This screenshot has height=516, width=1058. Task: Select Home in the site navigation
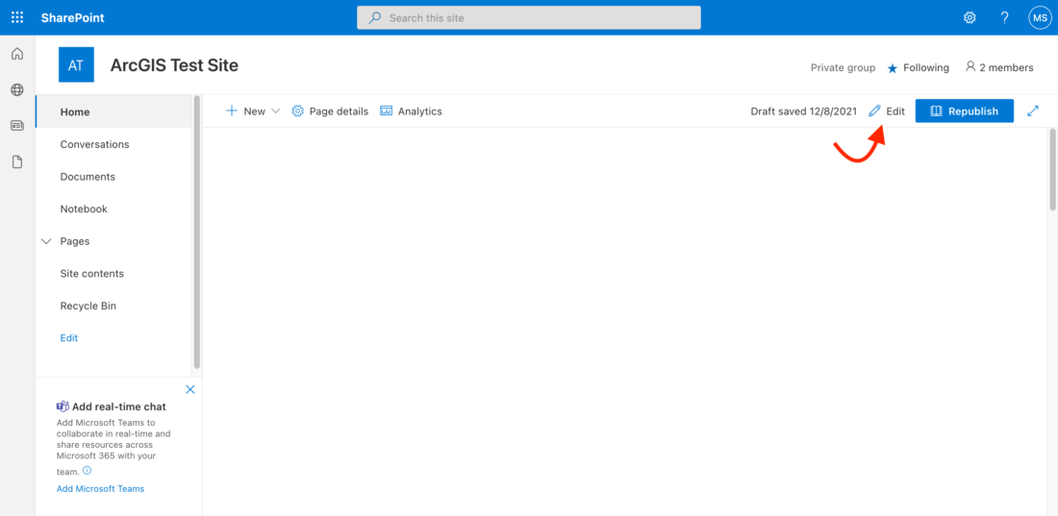click(x=113, y=112)
